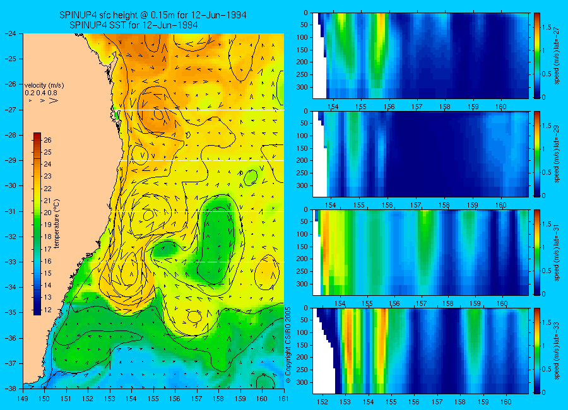This screenshot has height=410, width=568.
Task: Open the lat=-27 speed section plot
Action: pos(420,56)
